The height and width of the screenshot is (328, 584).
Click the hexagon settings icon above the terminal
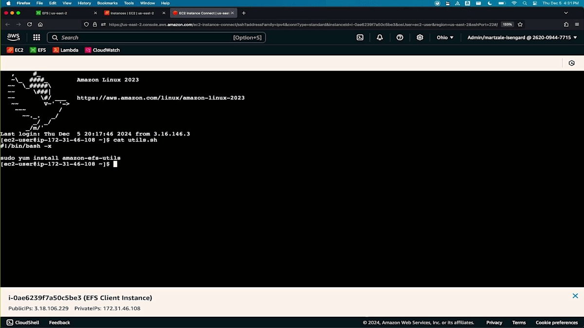coord(572,63)
